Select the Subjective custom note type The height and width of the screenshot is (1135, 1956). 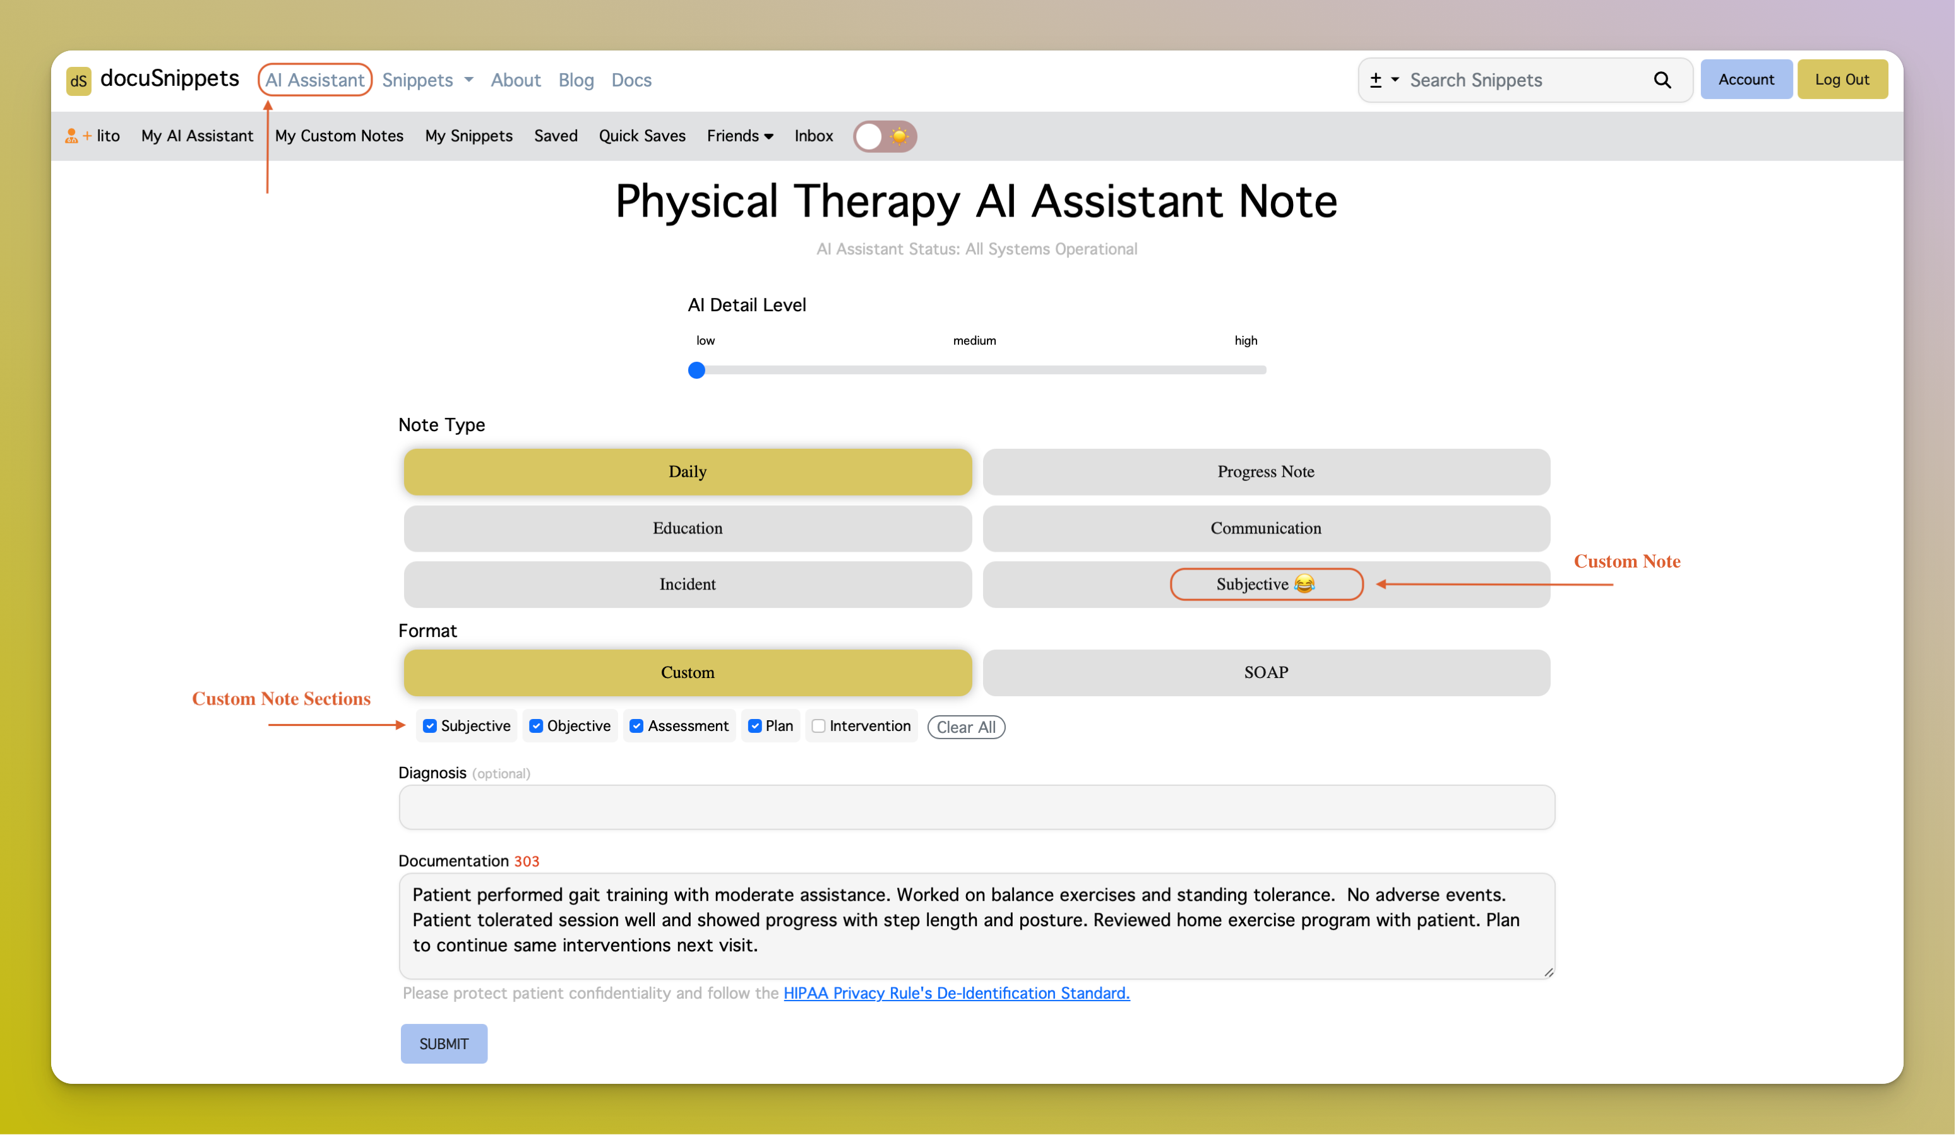coord(1266,584)
